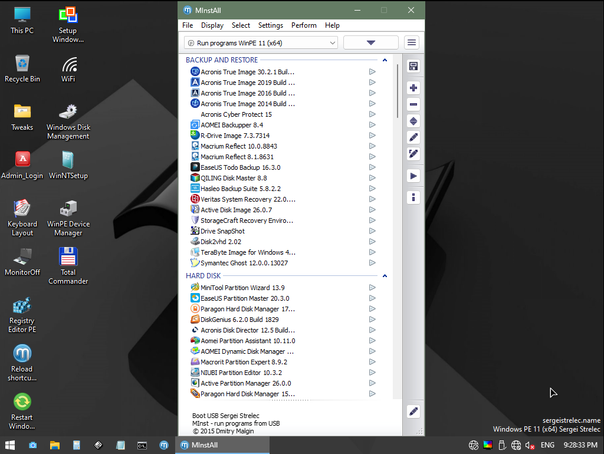Click the program list vertical scrollbar
This screenshot has height=454, width=604.
[397, 227]
